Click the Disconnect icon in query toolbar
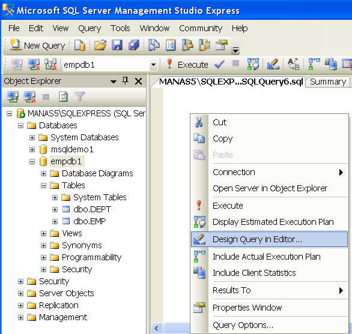The height and width of the screenshot is (334, 352). pos(34,65)
